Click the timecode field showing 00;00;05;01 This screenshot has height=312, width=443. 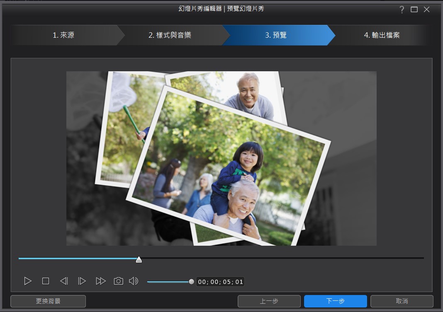(220, 282)
